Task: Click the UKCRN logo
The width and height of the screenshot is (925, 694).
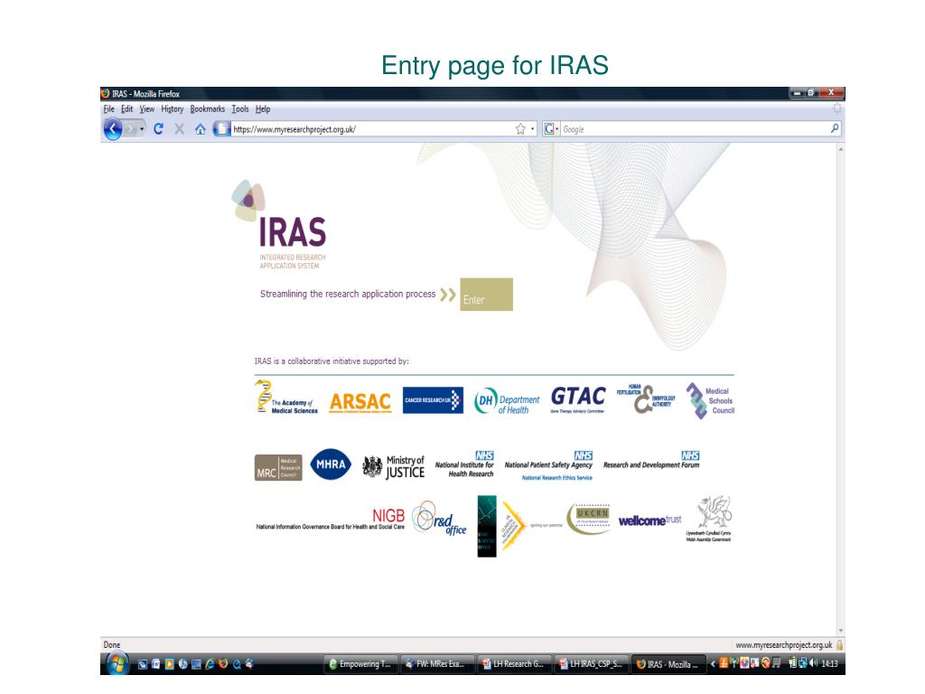Action: click(589, 518)
